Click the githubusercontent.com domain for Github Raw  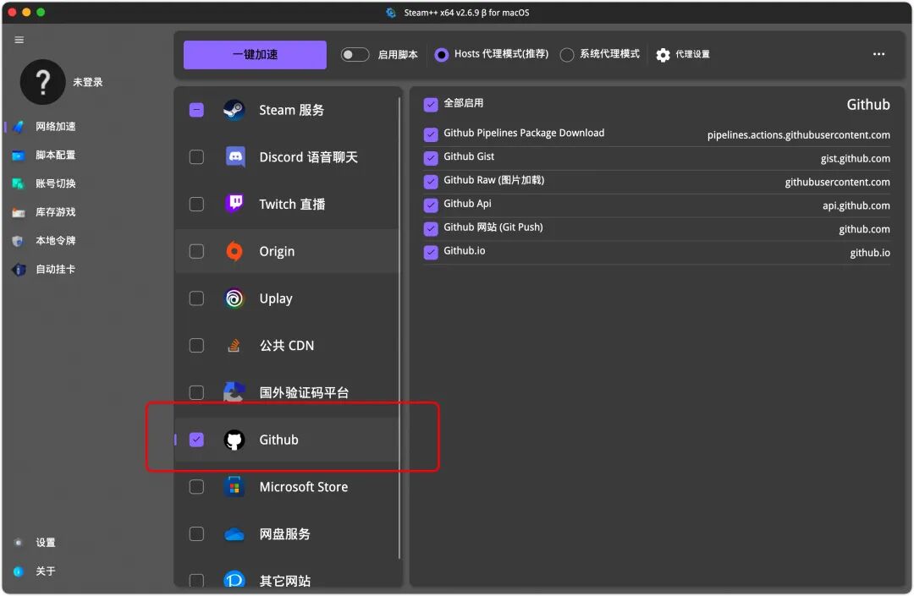837,182
